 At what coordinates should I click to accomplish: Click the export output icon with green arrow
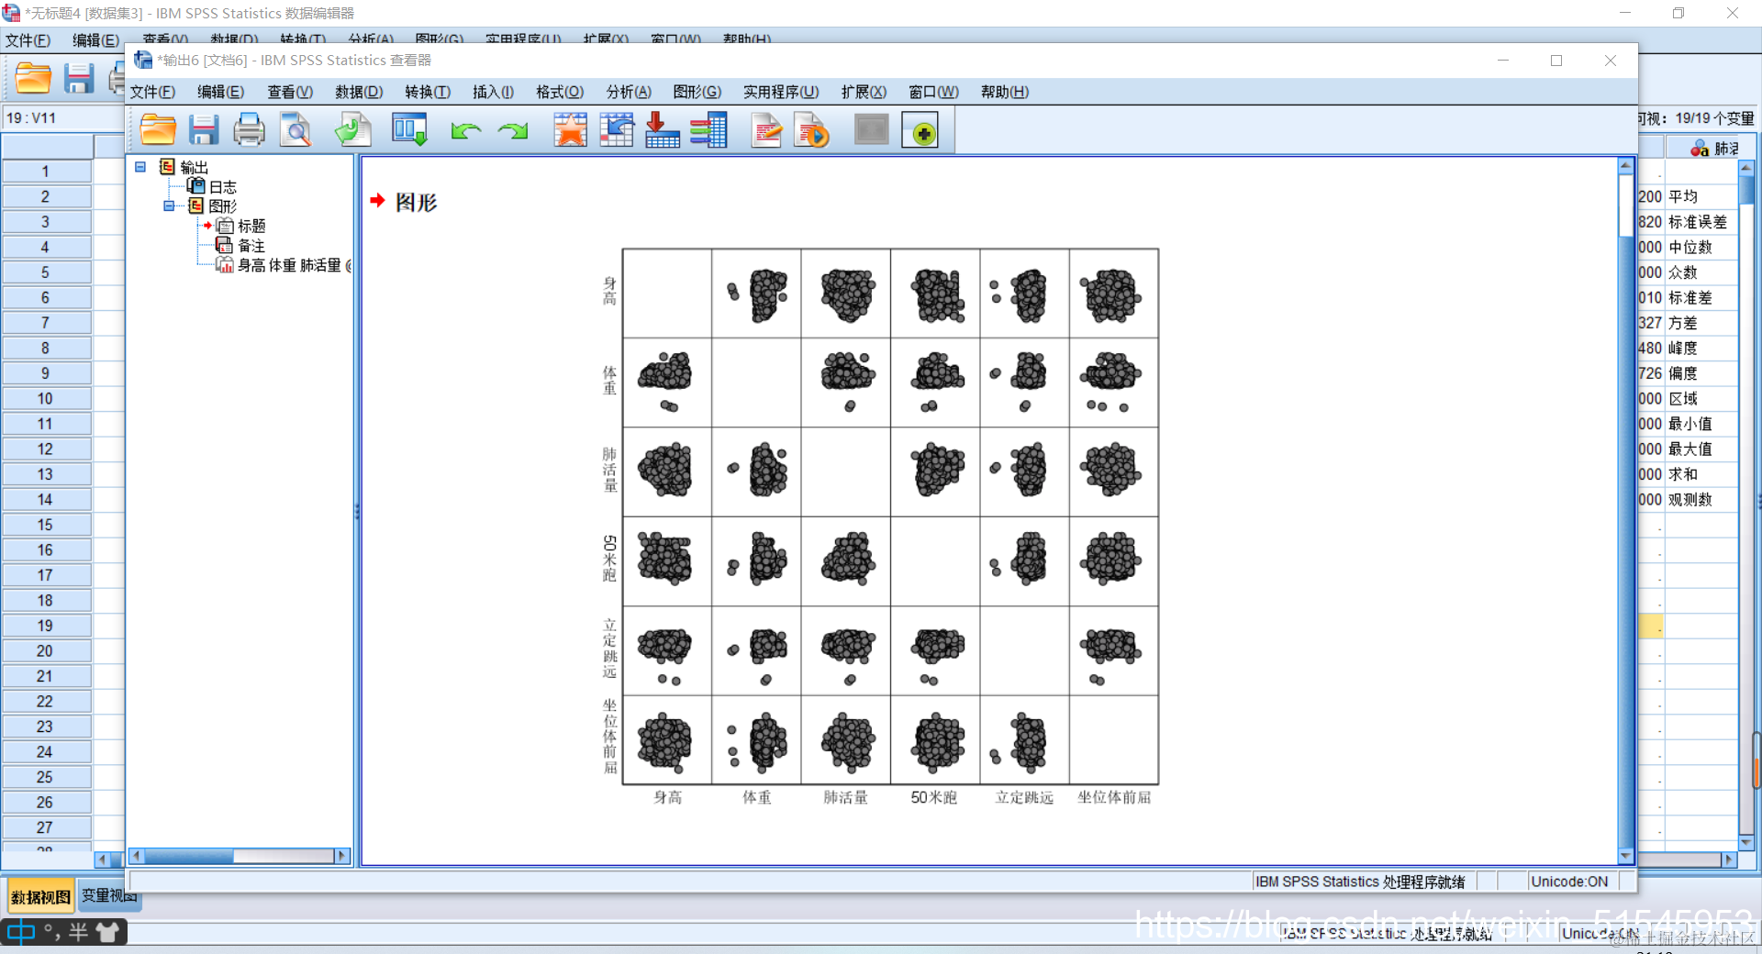coord(353,130)
